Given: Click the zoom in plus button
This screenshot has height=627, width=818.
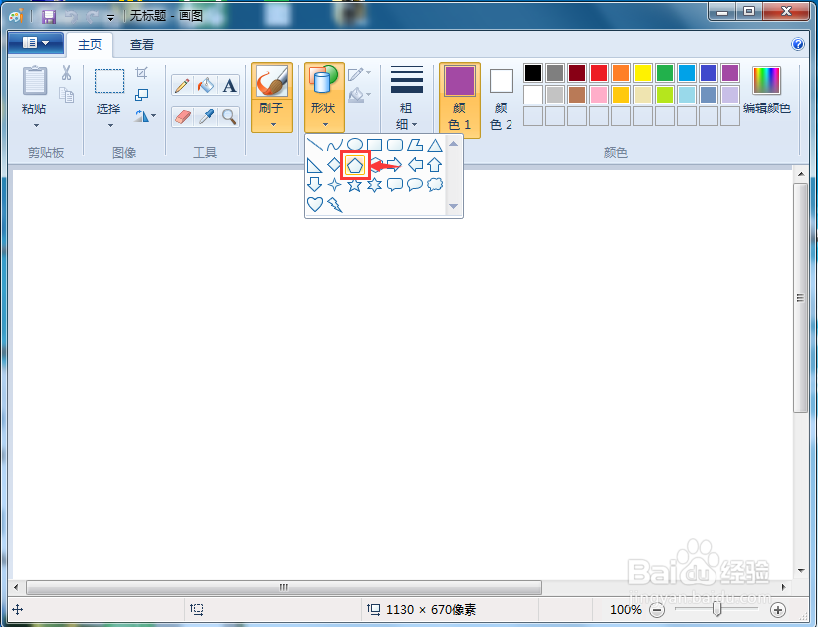Looking at the screenshot, I should click(x=778, y=609).
